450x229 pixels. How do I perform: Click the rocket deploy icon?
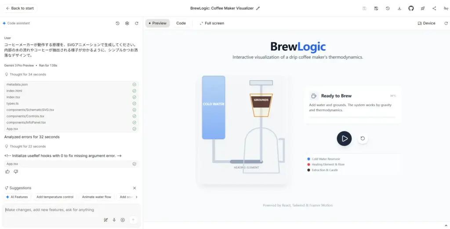coord(423,8)
